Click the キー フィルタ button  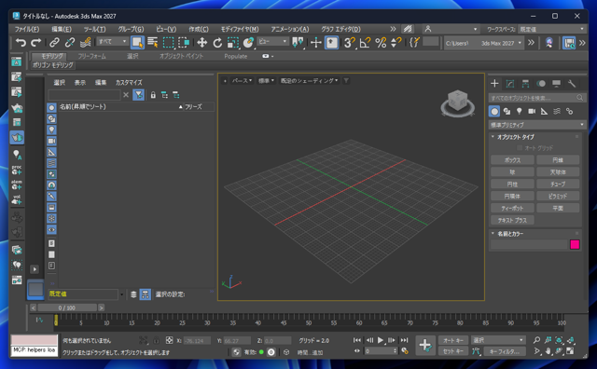(x=504, y=351)
